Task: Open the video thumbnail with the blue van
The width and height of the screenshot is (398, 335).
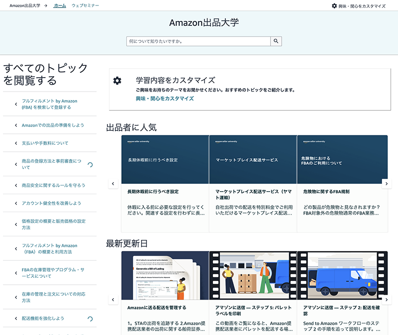Action: tap(342, 276)
